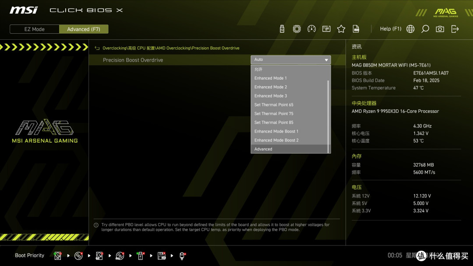Open Help (F1)
The width and height of the screenshot is (473, 266).
tap(390, 29)
